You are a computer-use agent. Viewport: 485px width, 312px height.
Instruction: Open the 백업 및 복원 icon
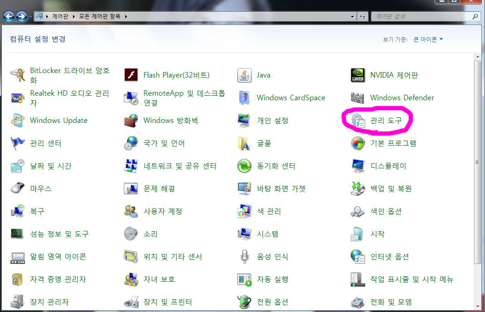(358, 189)
